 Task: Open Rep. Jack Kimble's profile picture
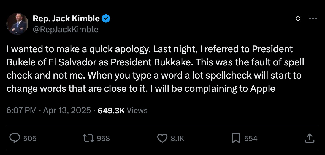[17, 24]
